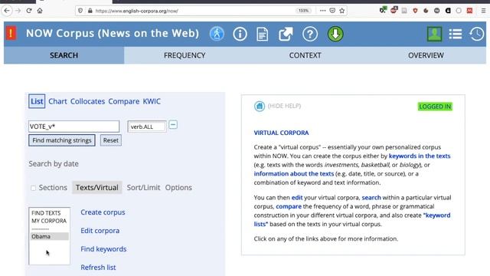This screenshot has width=490, height=276.
Task: Open the Options tab
Action: (178, 187)
